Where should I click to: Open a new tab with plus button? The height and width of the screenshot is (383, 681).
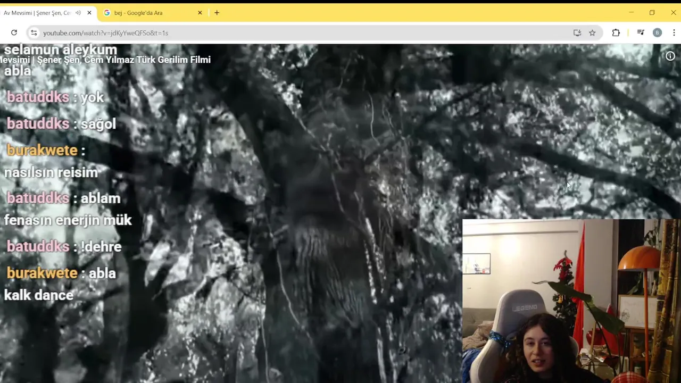coord(217,13)
